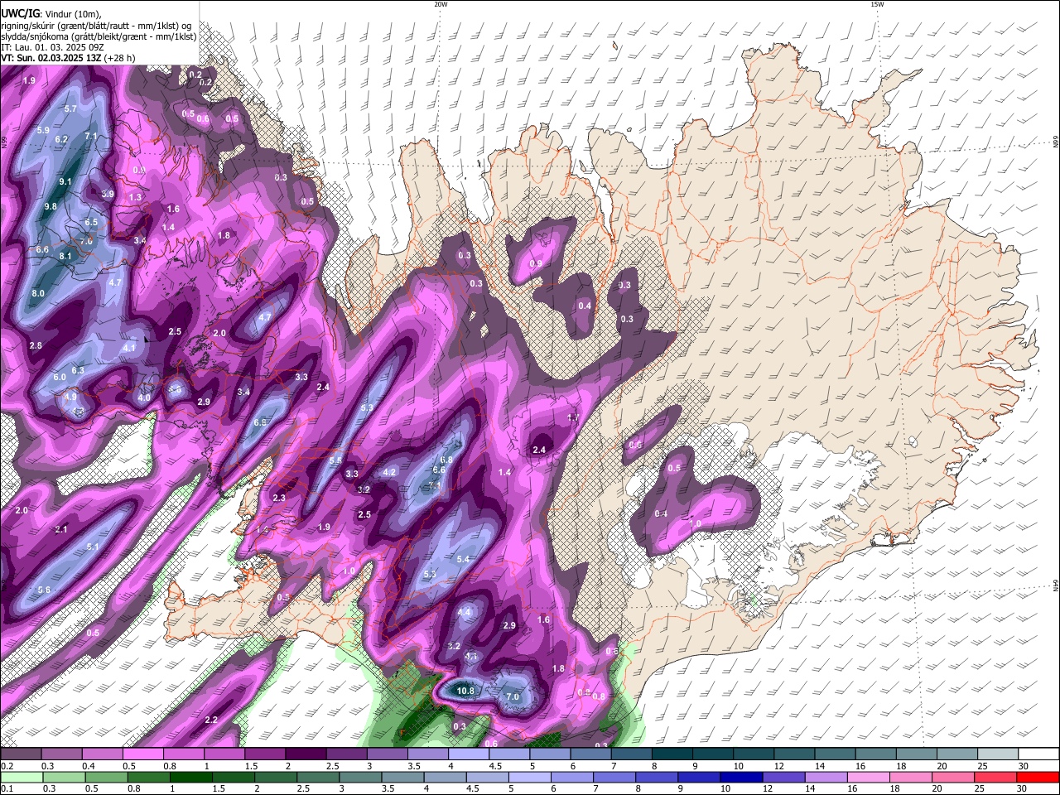Click the 0.2 legend scale label
The width and height of the screenshot is (1060, 795).
(7, 766)
